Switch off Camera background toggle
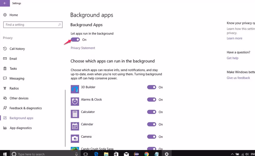 point(152,137)
